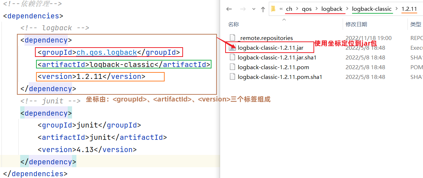Click the ch.qos.logback groupId link
This screenshot has width=423, height=178.
(x=107, y=53)
